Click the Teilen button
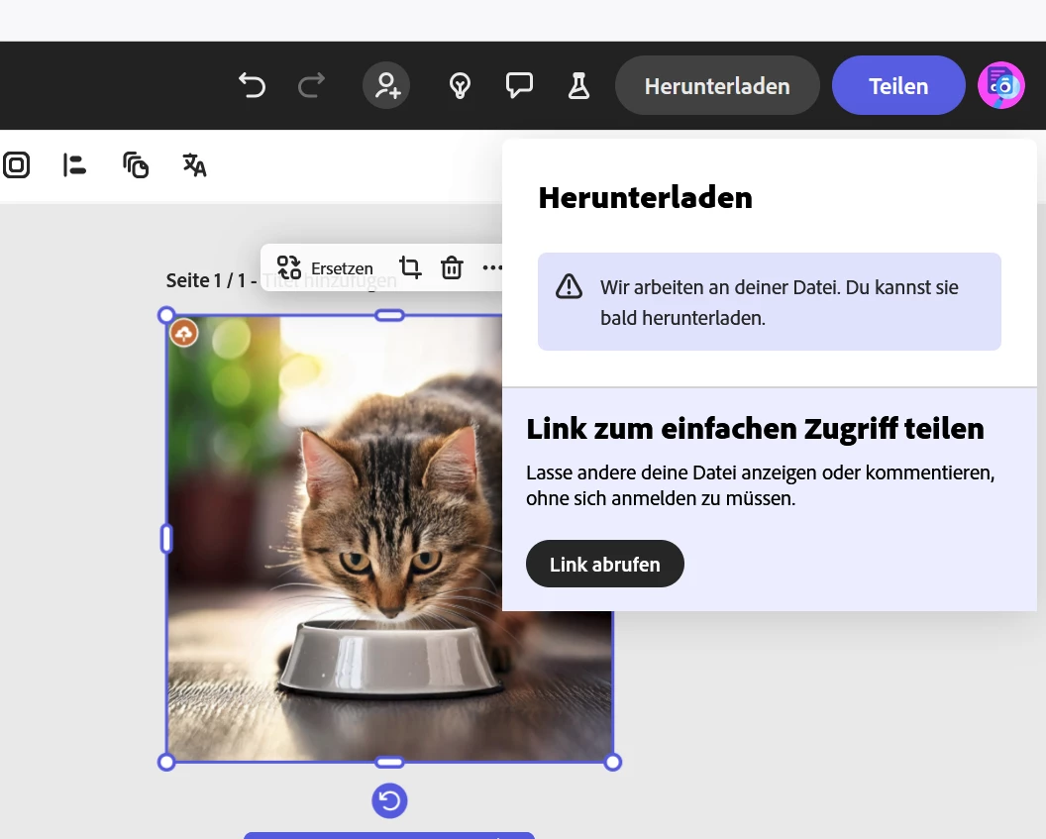This screenshot has height=839, width=1046. pyautogui.click(x=897, y=86)
